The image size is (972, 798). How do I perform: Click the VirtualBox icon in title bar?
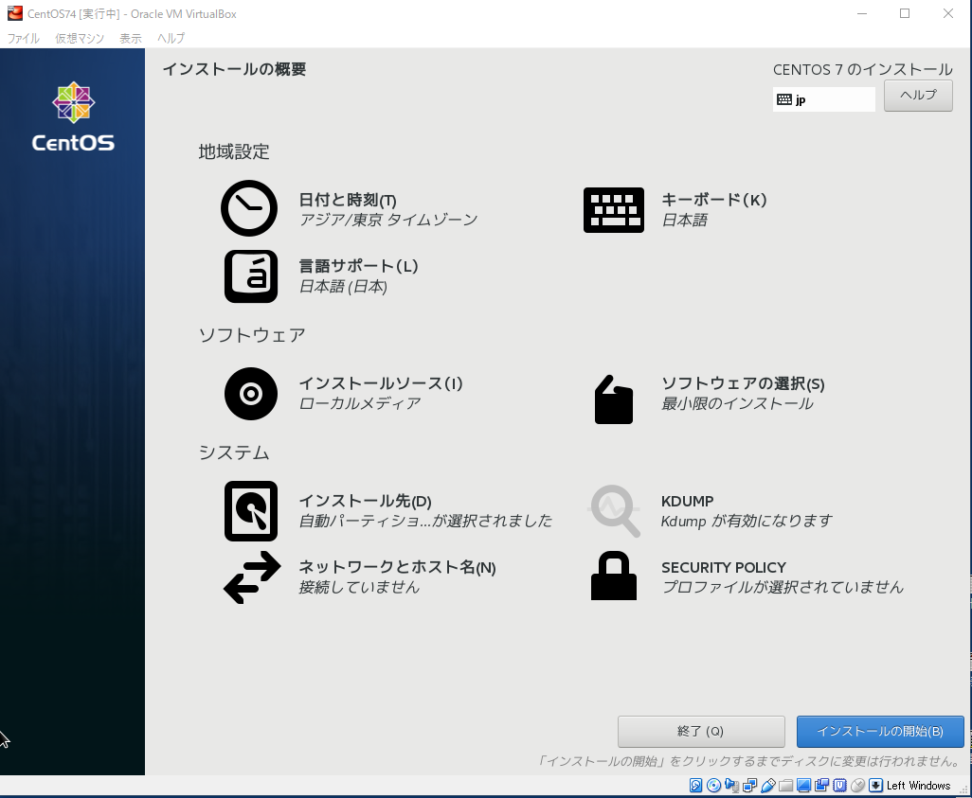click(14, 13)
